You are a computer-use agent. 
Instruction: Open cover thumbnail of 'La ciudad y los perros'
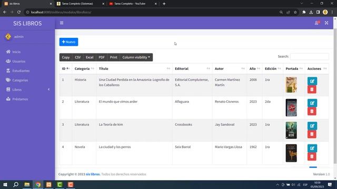pos(291,153)
